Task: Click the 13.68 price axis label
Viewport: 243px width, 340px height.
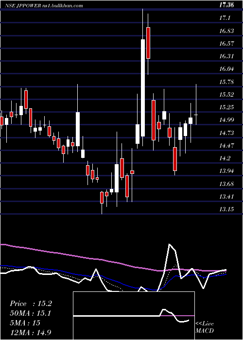Action: click(x=226, y=184)
